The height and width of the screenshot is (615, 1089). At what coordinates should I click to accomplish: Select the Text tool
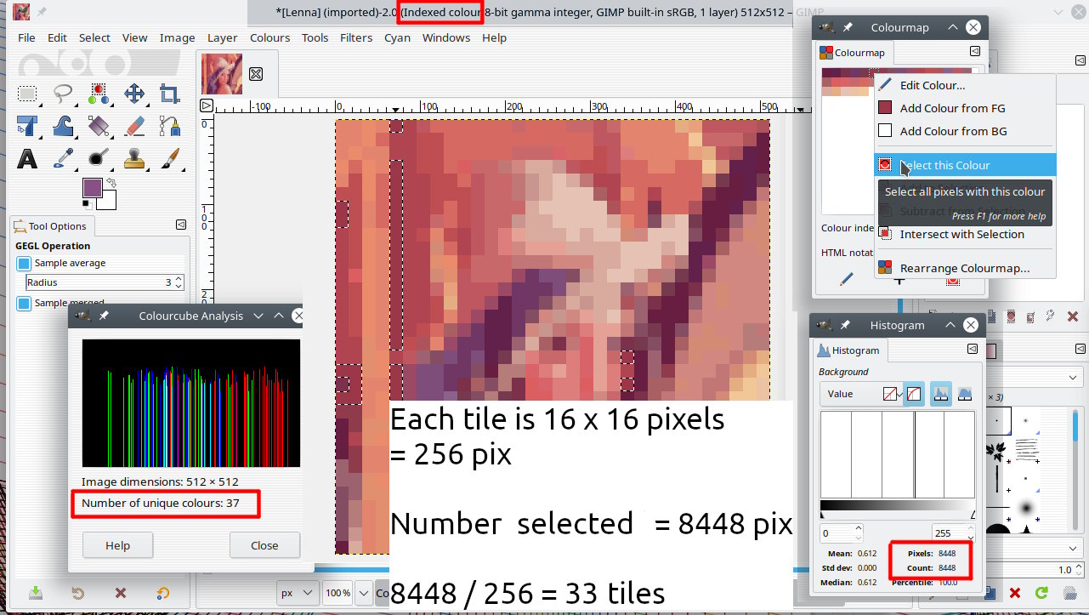pos(28,158)
